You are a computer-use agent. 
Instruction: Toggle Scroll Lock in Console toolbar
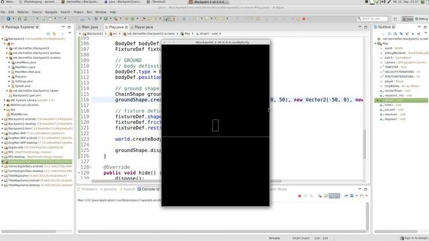click(x=326, y=196)
